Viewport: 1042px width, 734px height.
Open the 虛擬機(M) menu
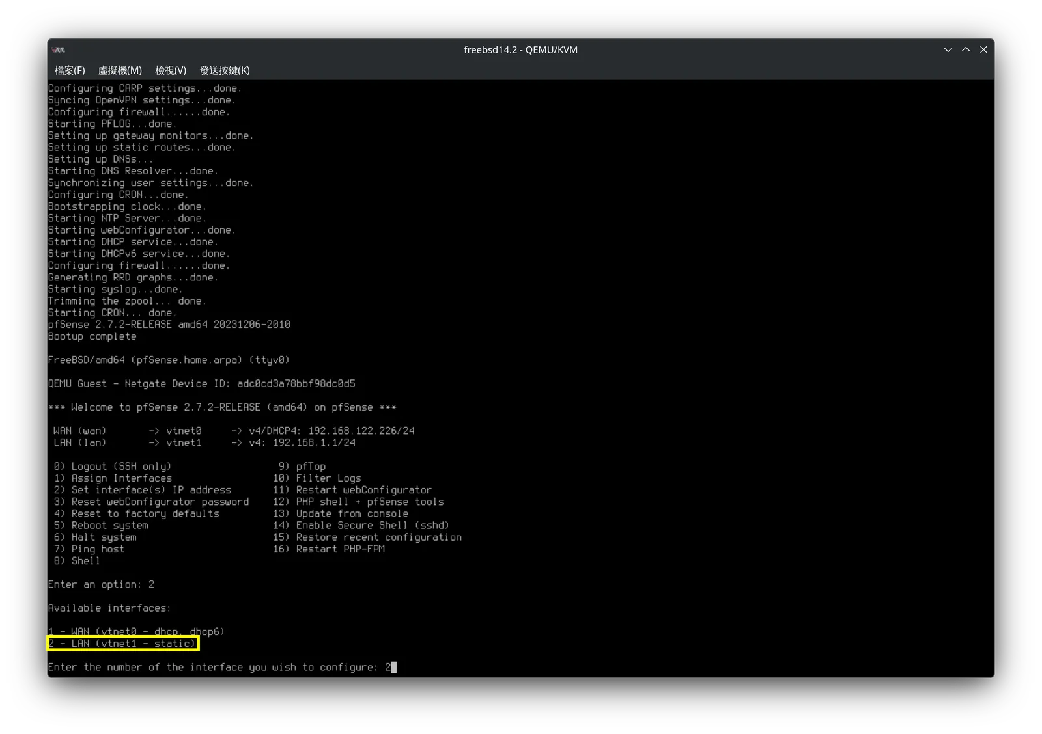pos(120,70)
